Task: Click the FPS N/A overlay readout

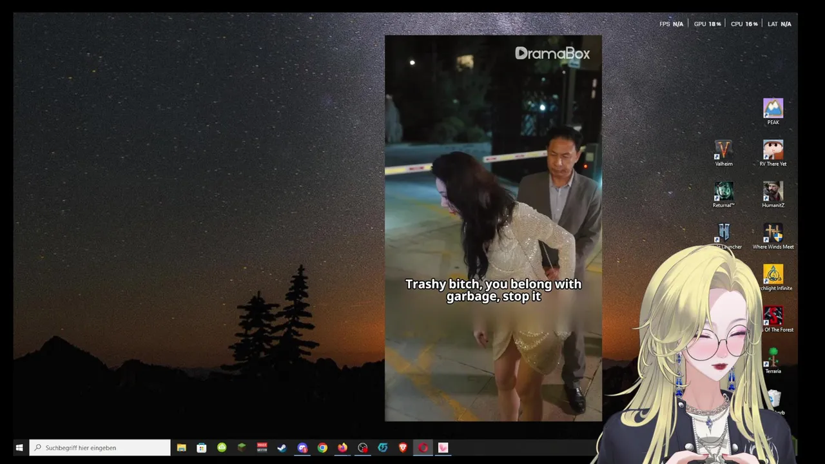Action: pyautogui.click(x=671, y=24)
